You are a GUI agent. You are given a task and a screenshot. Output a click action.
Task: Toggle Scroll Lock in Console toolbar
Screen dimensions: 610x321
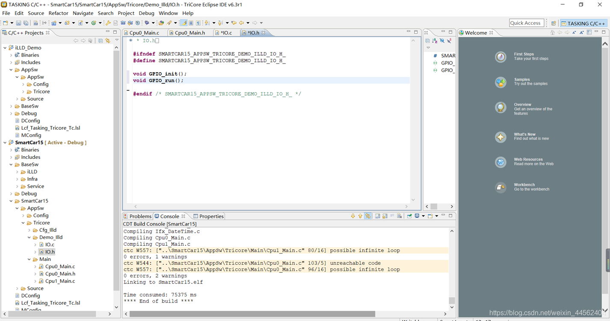pos(385,216)
